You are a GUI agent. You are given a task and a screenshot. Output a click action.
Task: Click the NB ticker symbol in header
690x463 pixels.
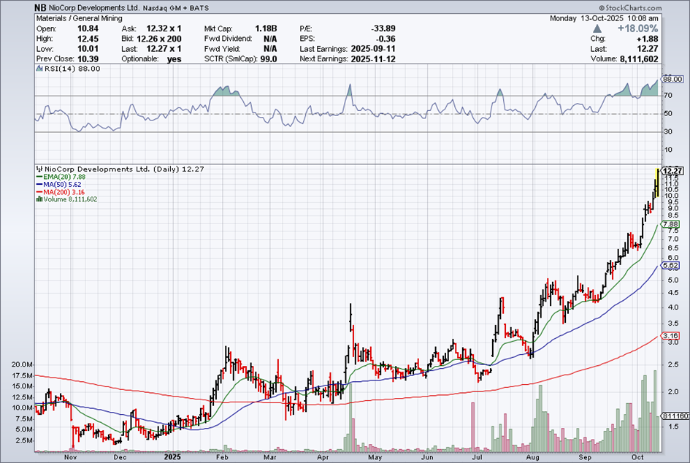(40, 8)
